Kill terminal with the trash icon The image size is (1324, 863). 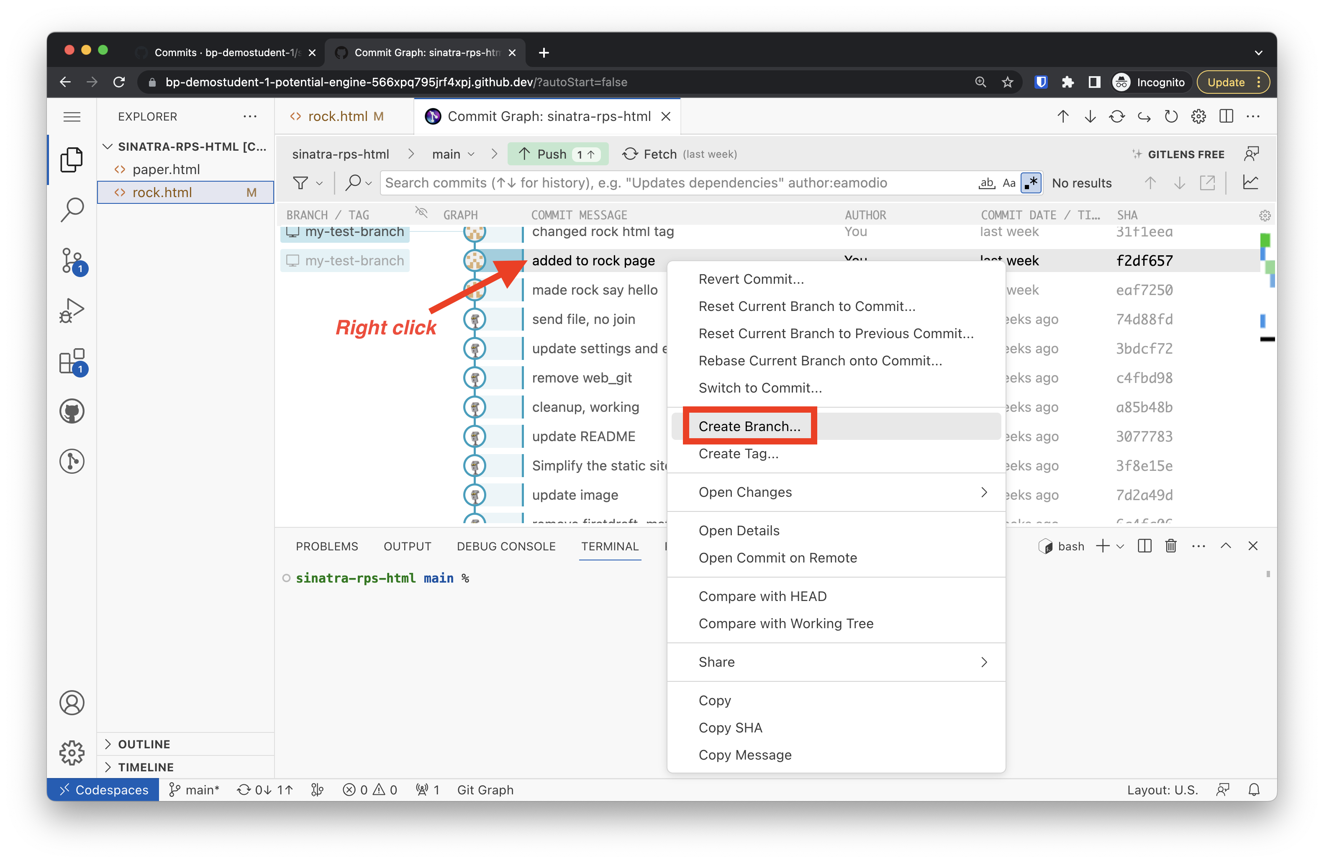[x=1171, y=546]
